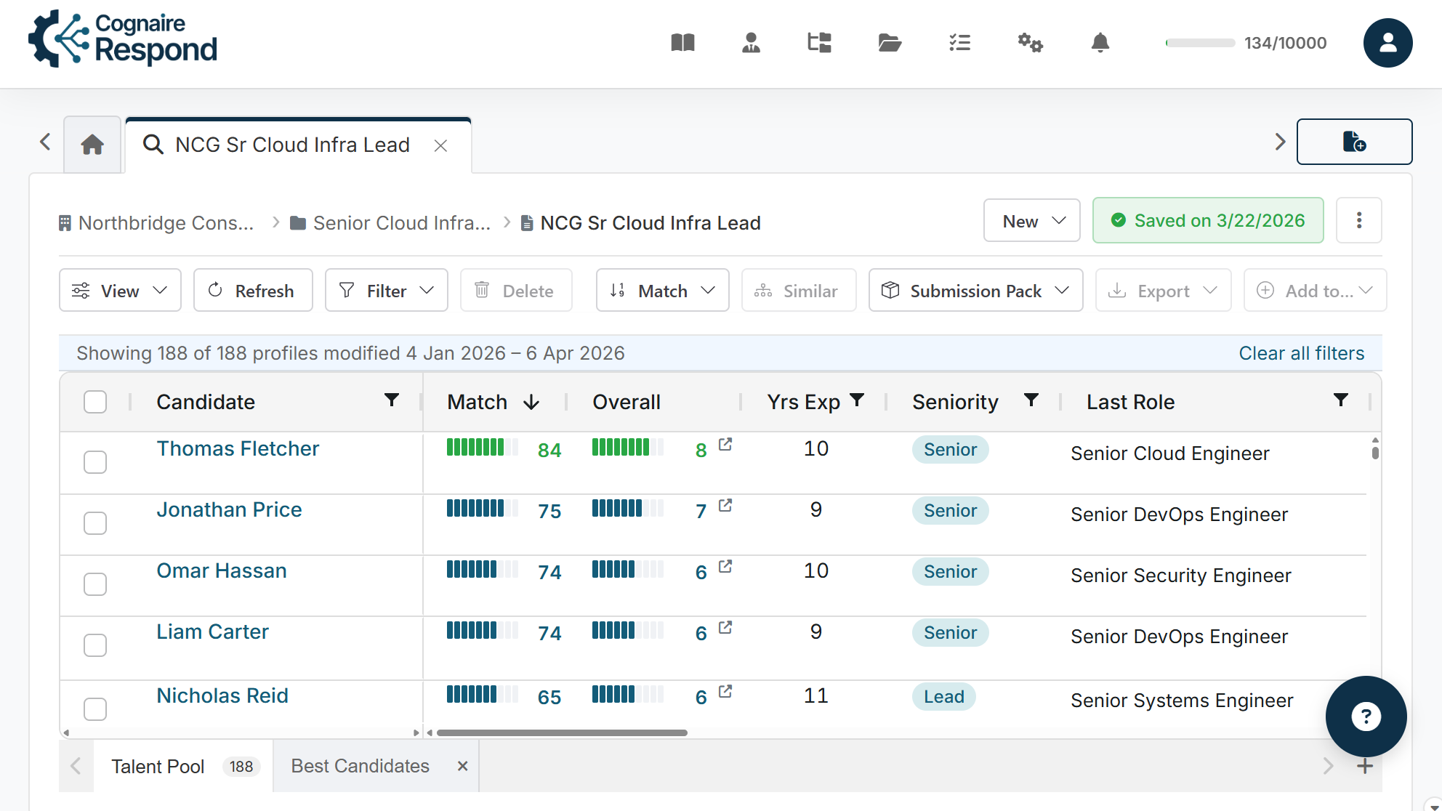Filter the Seniority column with its funnel icon
The height and width of the screenshot is (811, 1442).
pos(1031,400)
